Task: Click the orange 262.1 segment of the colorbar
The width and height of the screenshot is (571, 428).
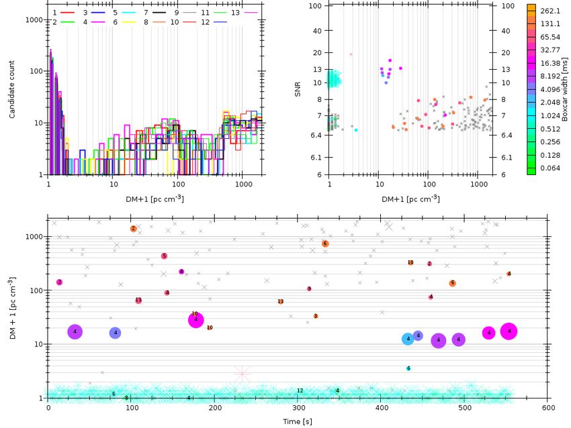Action: tap(531, 11)
